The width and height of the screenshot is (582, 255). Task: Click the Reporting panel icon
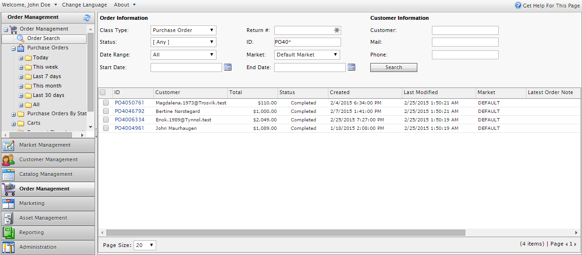point(8,233)
